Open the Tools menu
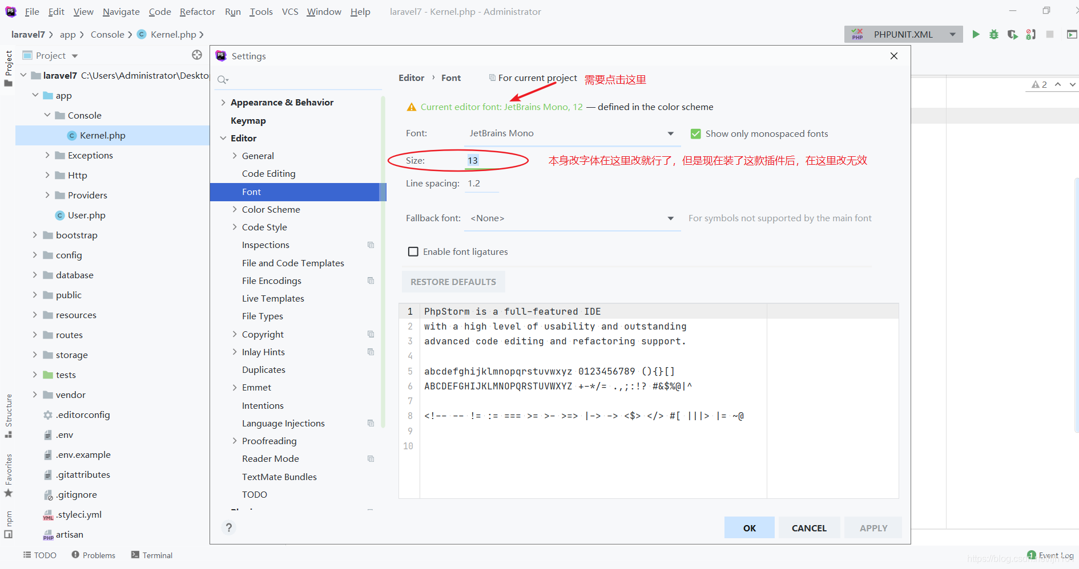 (x=261, y=11)
